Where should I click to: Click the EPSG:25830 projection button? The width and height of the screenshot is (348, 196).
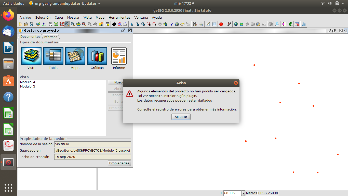pyautogui.click(x=268, y=193)
